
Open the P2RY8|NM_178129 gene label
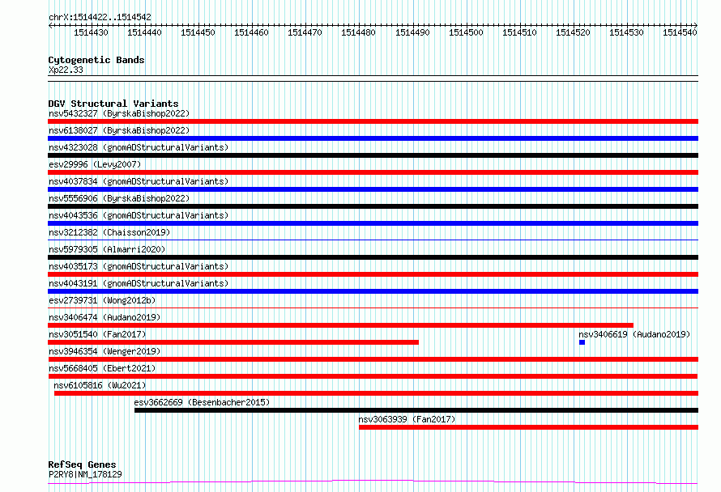click(85, 474)
